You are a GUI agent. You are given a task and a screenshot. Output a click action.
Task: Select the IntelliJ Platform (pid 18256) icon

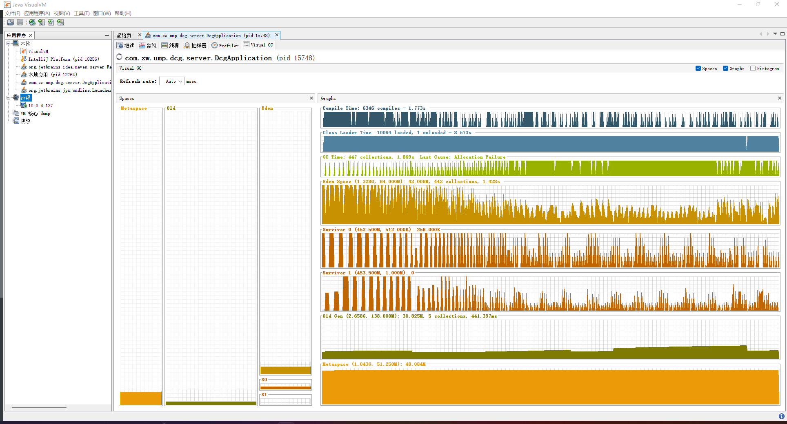[24, 59]
